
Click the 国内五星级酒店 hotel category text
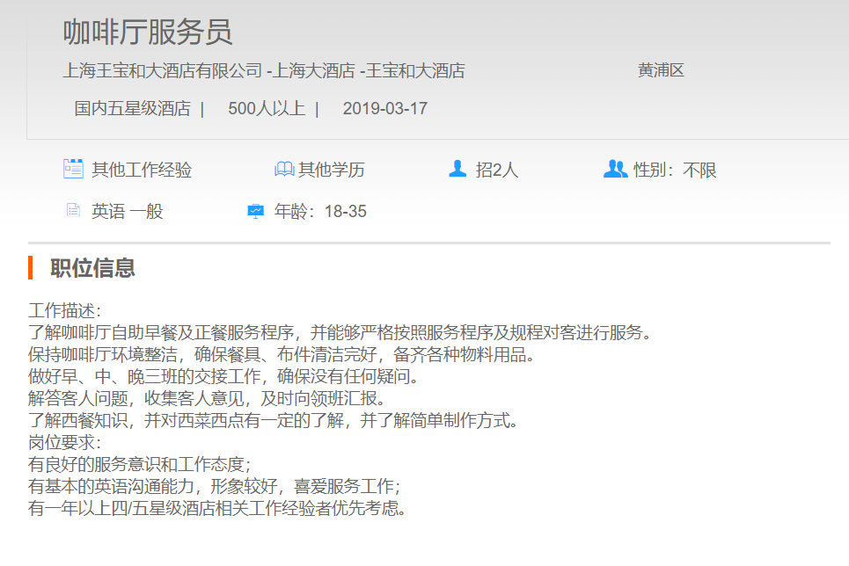[132, 109]
